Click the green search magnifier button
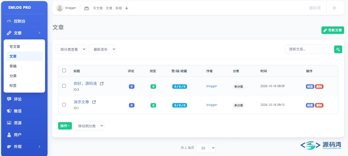This screenshot has width=348, height=156. coord(338,49)
